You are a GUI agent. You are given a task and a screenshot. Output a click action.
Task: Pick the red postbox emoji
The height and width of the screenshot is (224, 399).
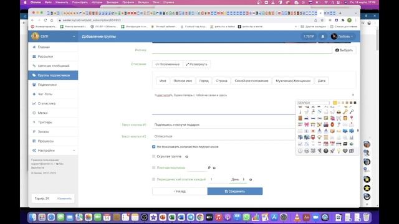[x=313, y=138]
